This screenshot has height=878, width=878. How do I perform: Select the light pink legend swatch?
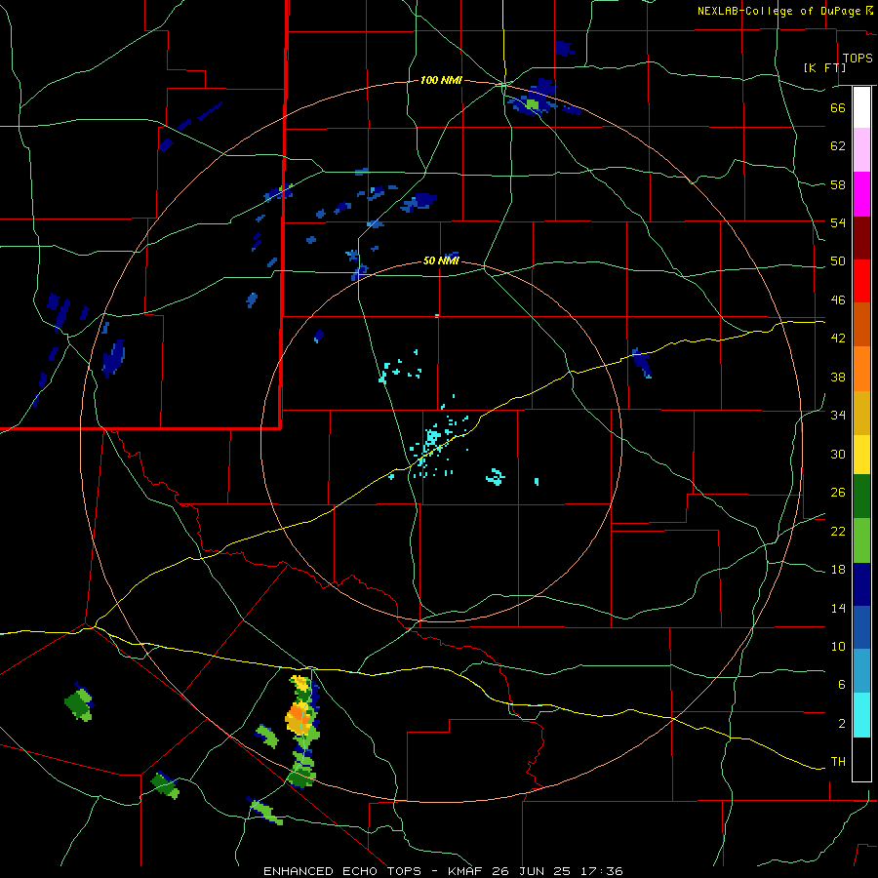point(861,149)
